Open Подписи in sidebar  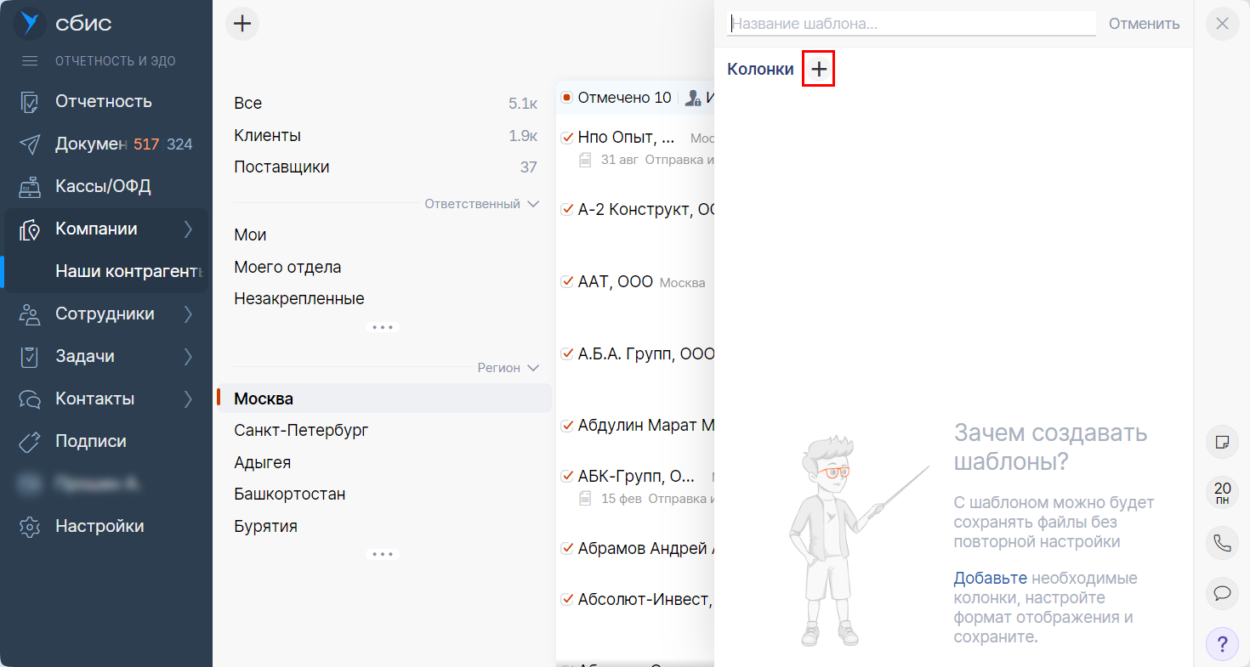tap(91, 442)
